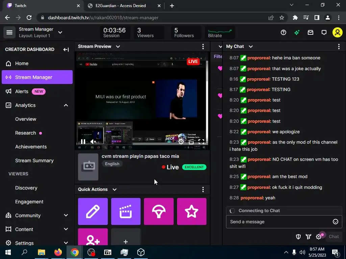The width and height of the screenshot is (346, 259).
Task: Expand the Stream Preview panel dropdown
Action: point(118,47)
